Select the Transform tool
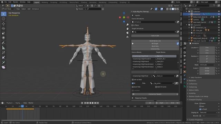Image resolution: width=221 pixels, height=124 pixels. coord(3,38)
